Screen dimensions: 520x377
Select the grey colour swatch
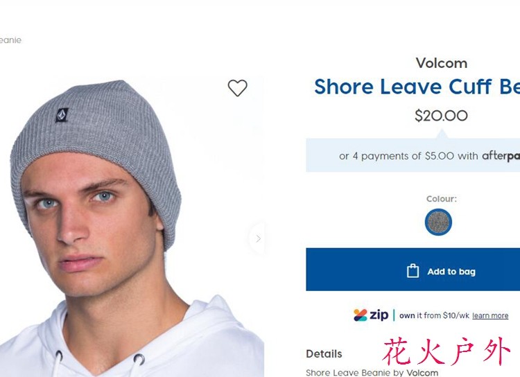pos(438,222)
